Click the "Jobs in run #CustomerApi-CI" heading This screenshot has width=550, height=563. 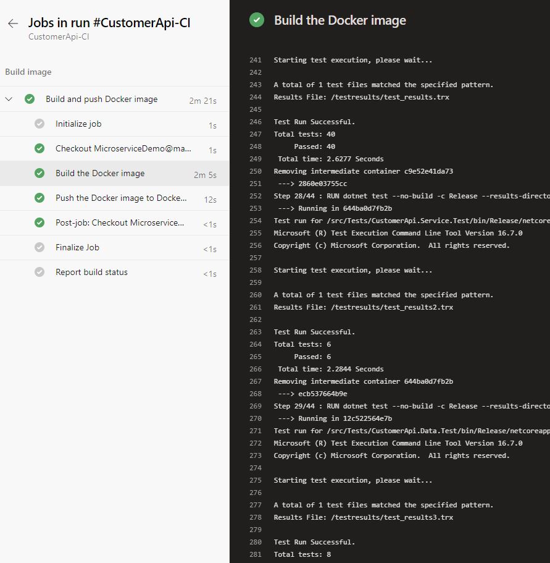point(109,22)
